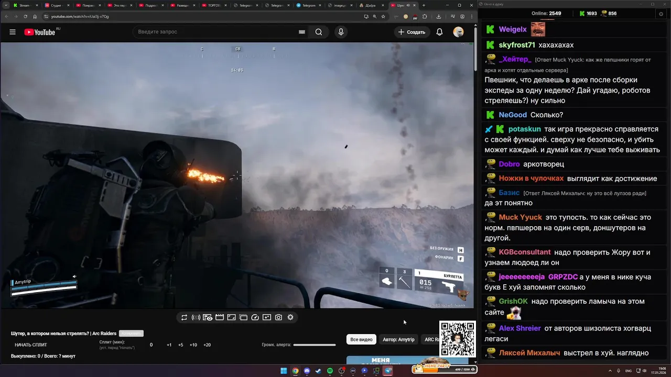Bookmark this page with the star icon
Viewport: 671px width, 377px height.
tap(383, 16)
